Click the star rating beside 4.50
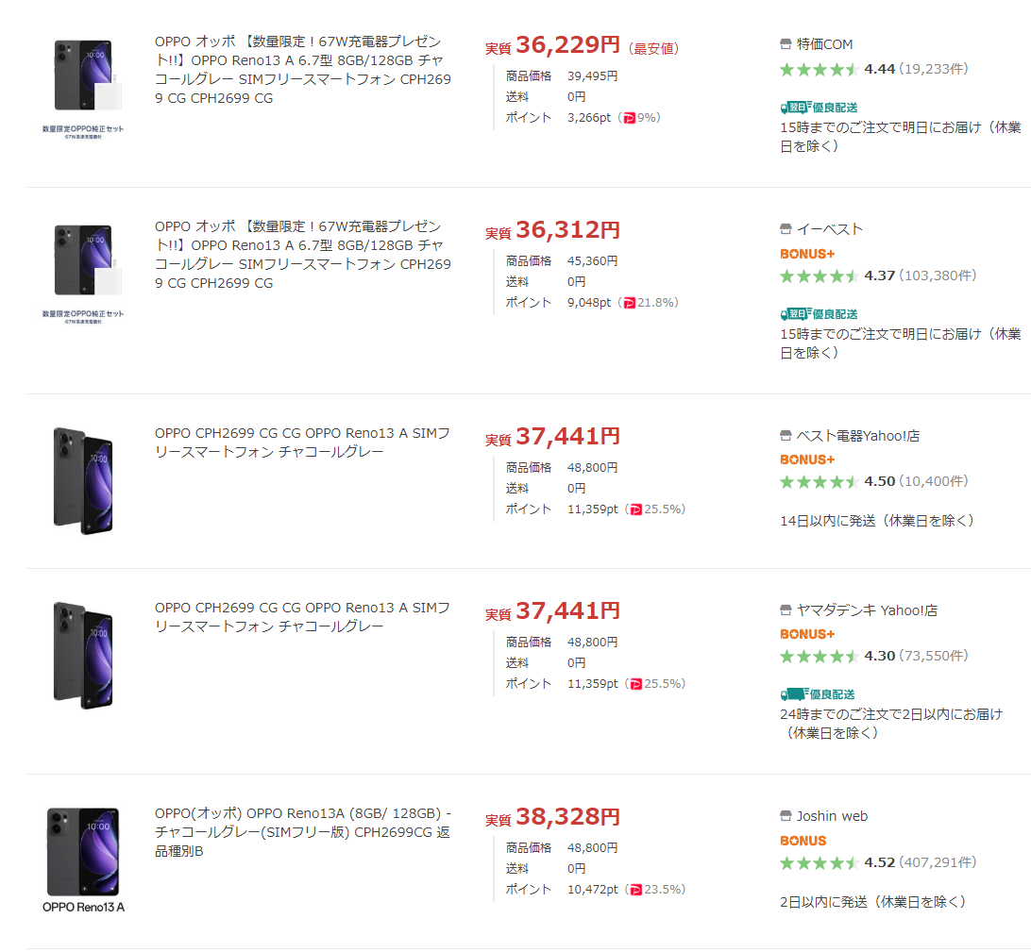This screenshot has height=952, width=1031. (819, 481)
